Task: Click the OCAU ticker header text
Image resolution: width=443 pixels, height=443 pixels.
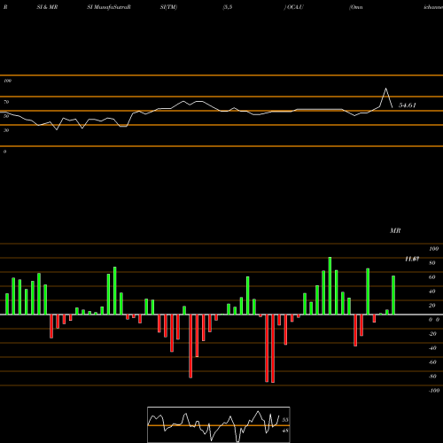Action: coord(294,7)
